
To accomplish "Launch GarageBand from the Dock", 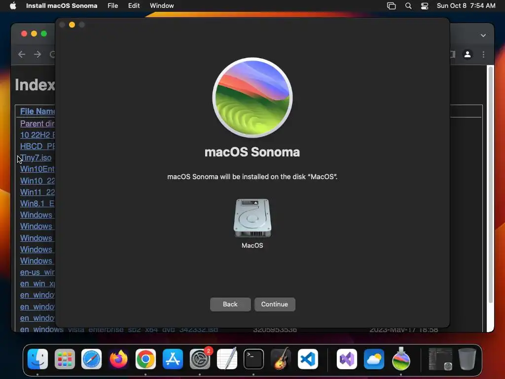I will (281, 359).
